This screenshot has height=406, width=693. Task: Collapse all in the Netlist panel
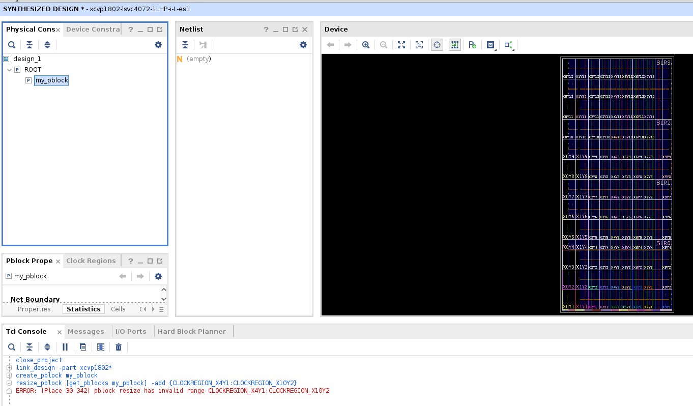[186, 45]
